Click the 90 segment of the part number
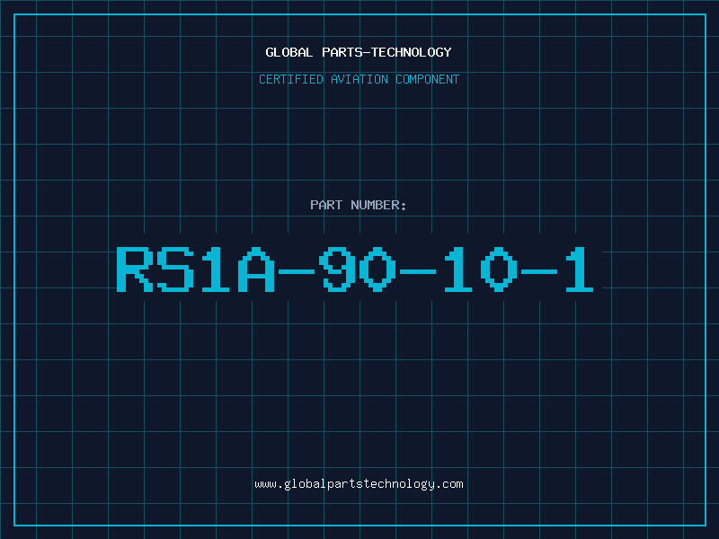 tap(357, 269)
